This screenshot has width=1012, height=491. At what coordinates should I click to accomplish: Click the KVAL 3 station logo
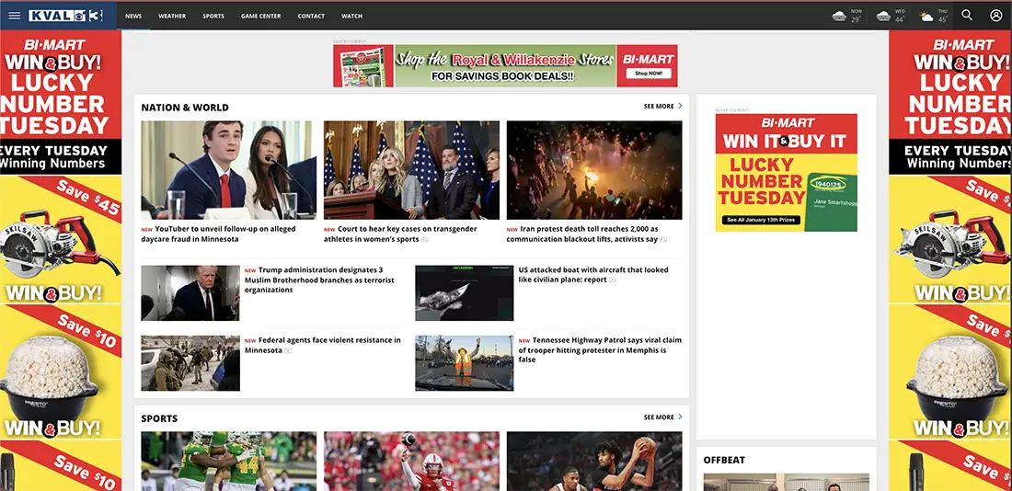[66, 16]
